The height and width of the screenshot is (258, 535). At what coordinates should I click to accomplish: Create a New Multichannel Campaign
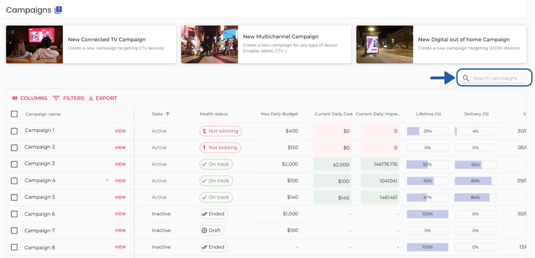tap(266, 44)
